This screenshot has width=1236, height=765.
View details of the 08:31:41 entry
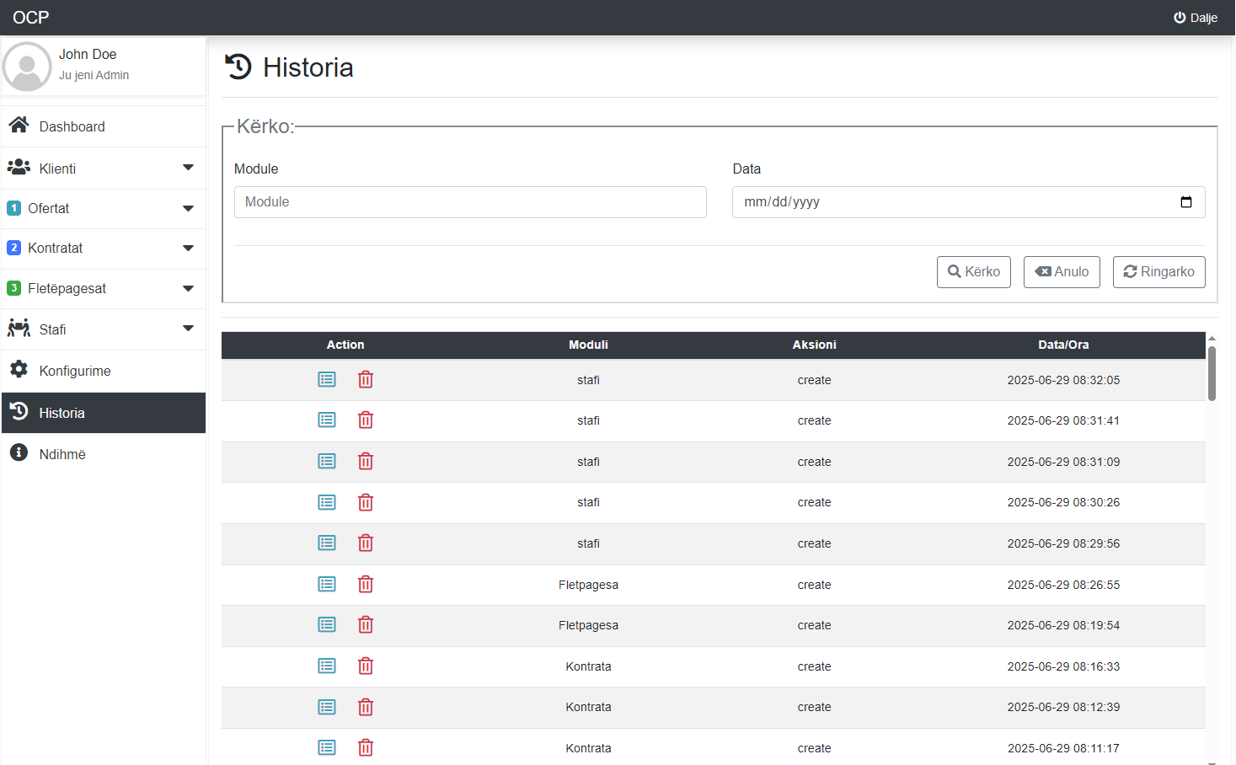click(x=327, y=420)
